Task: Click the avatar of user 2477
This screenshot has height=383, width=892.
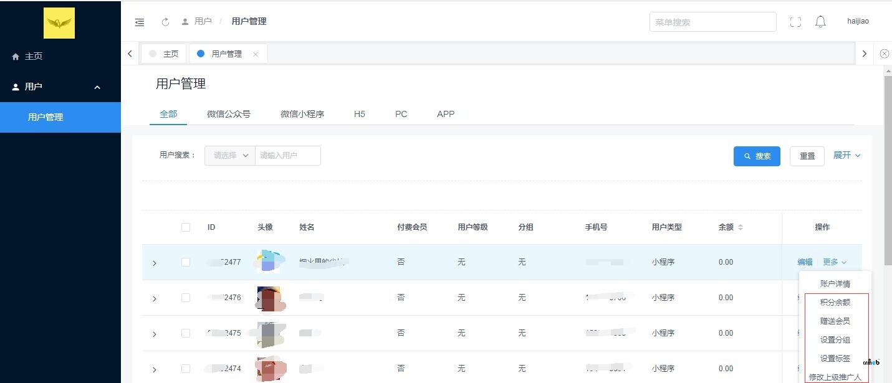Action: click(x=269, y=262)
